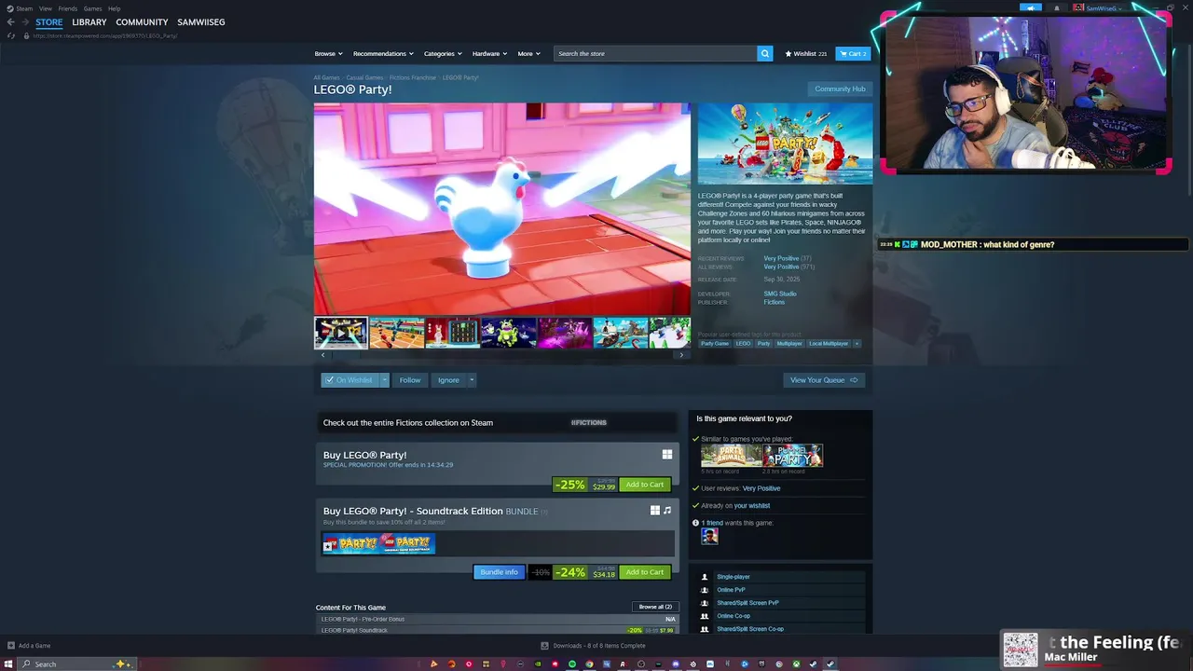
Task: Open the Fictions publisher link
Action: pyautogui.click(x=775, y=302)
